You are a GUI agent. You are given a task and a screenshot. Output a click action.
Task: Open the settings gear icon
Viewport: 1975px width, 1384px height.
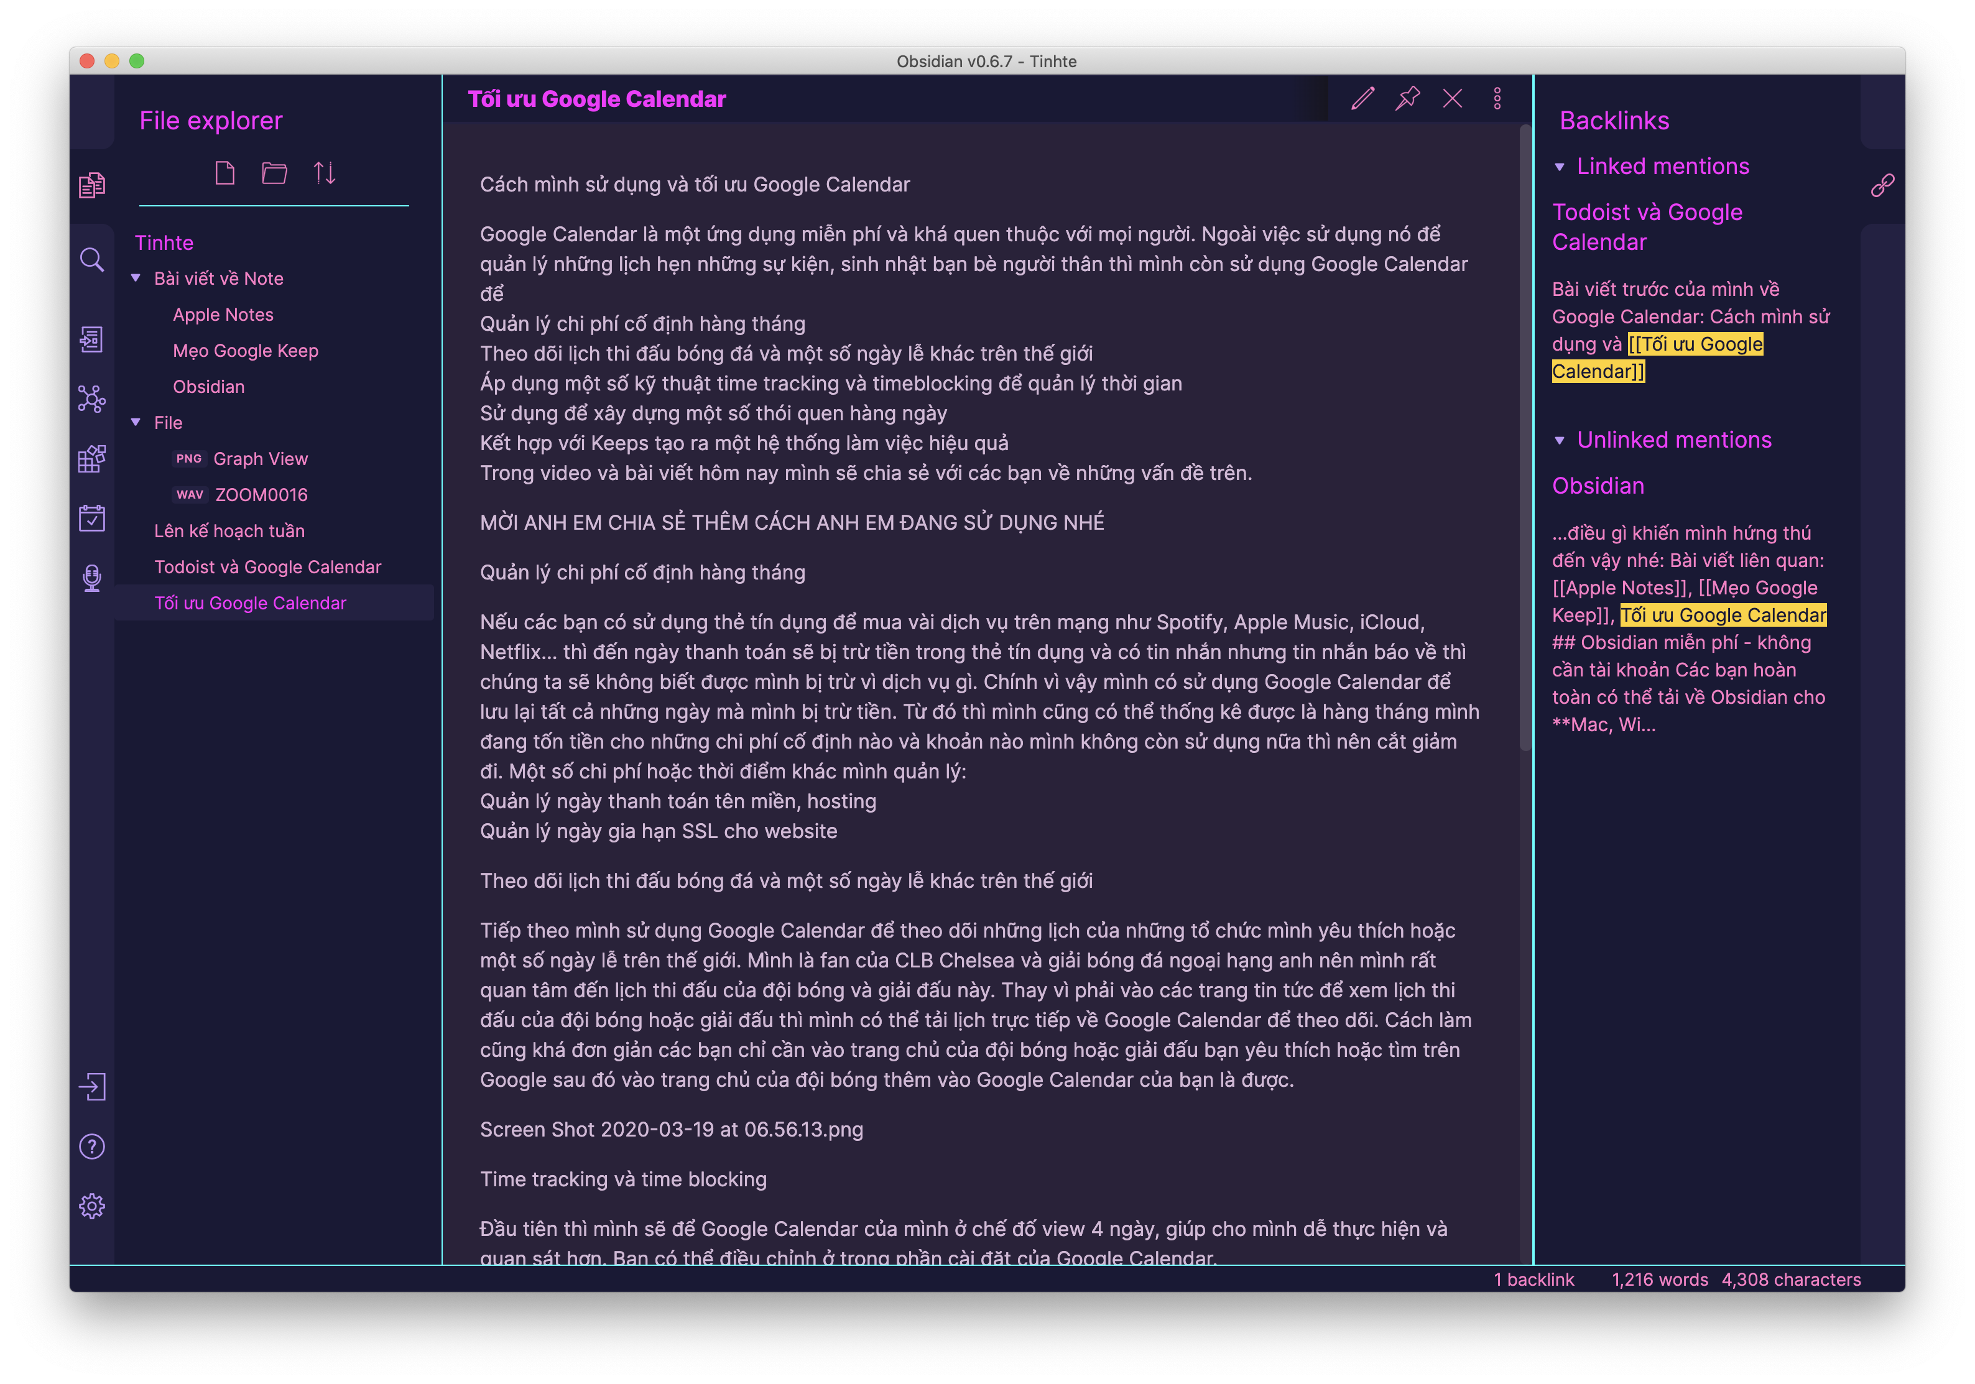click(92, 1206)
